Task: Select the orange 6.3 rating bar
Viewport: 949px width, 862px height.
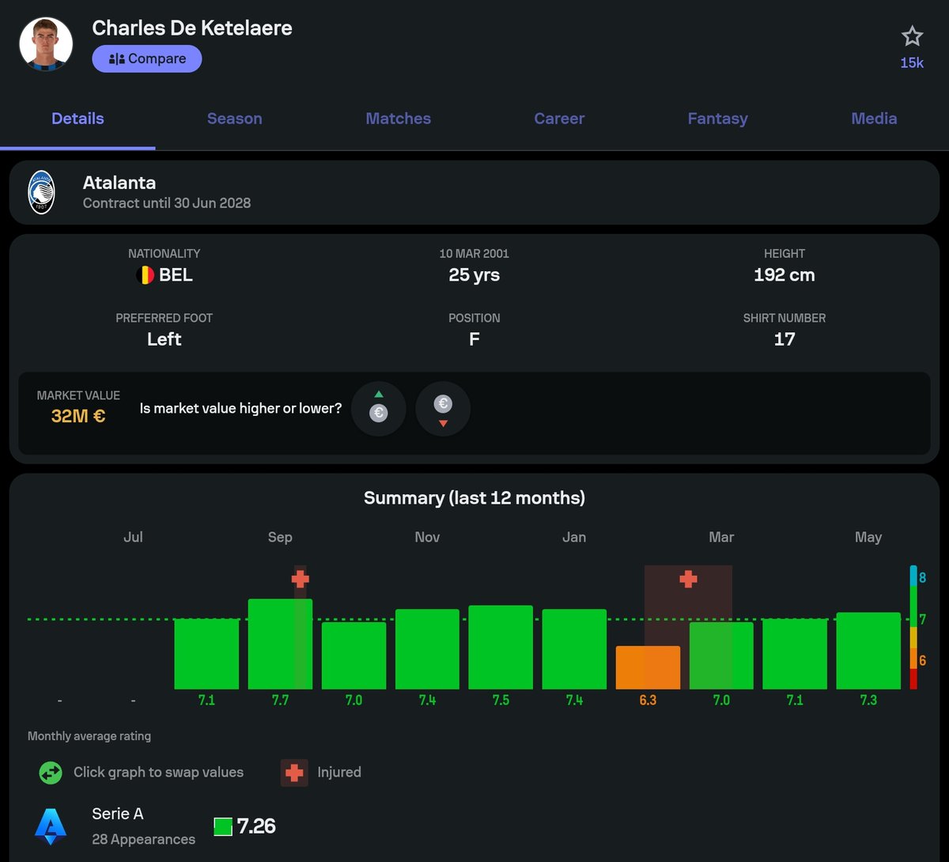Action: [x=648, y=667]
